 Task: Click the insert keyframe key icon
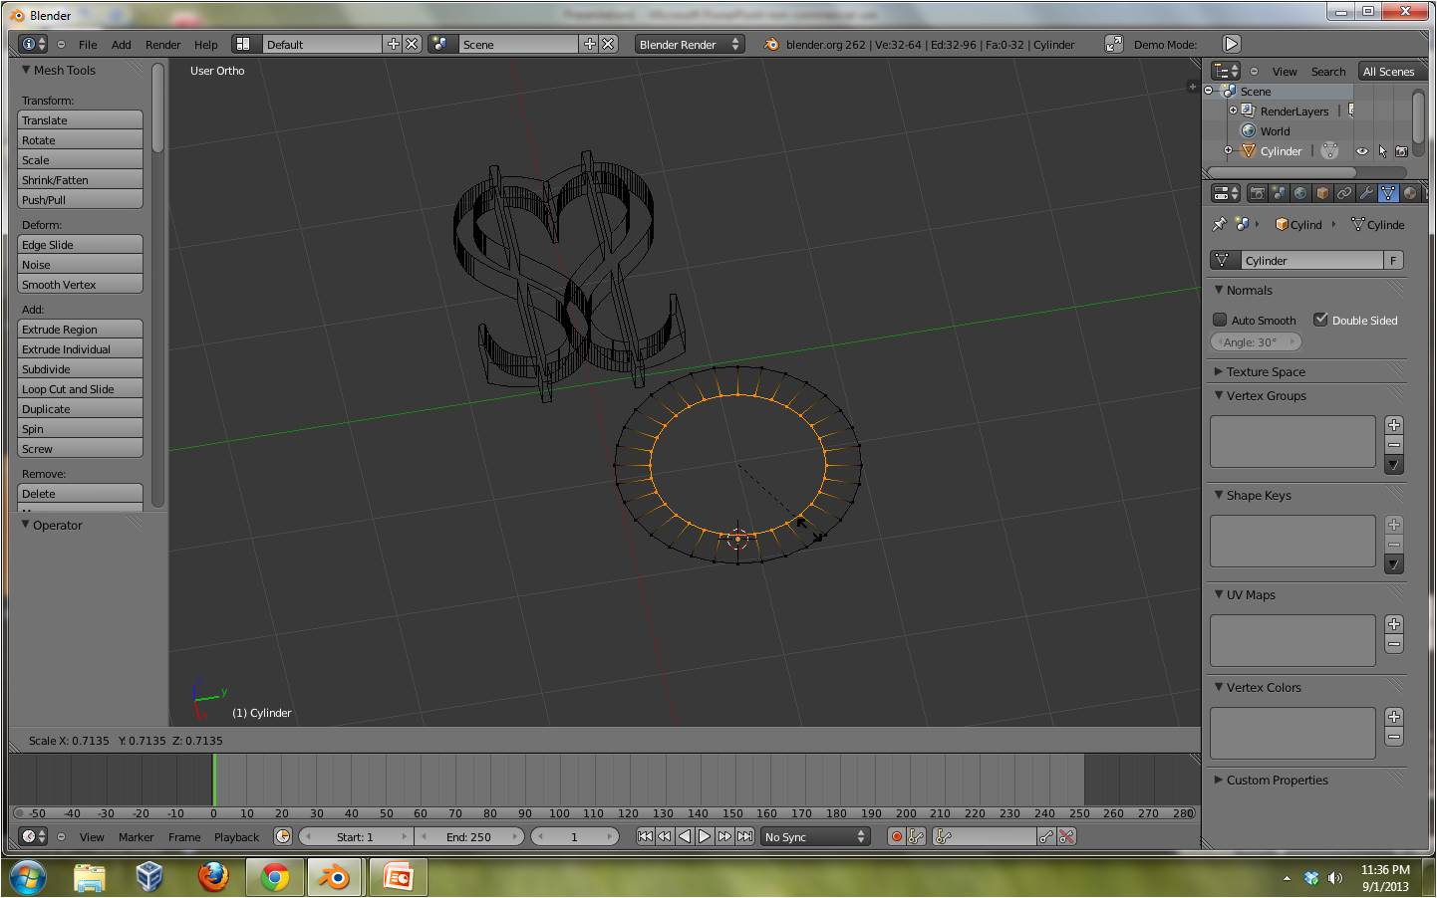1045,836
